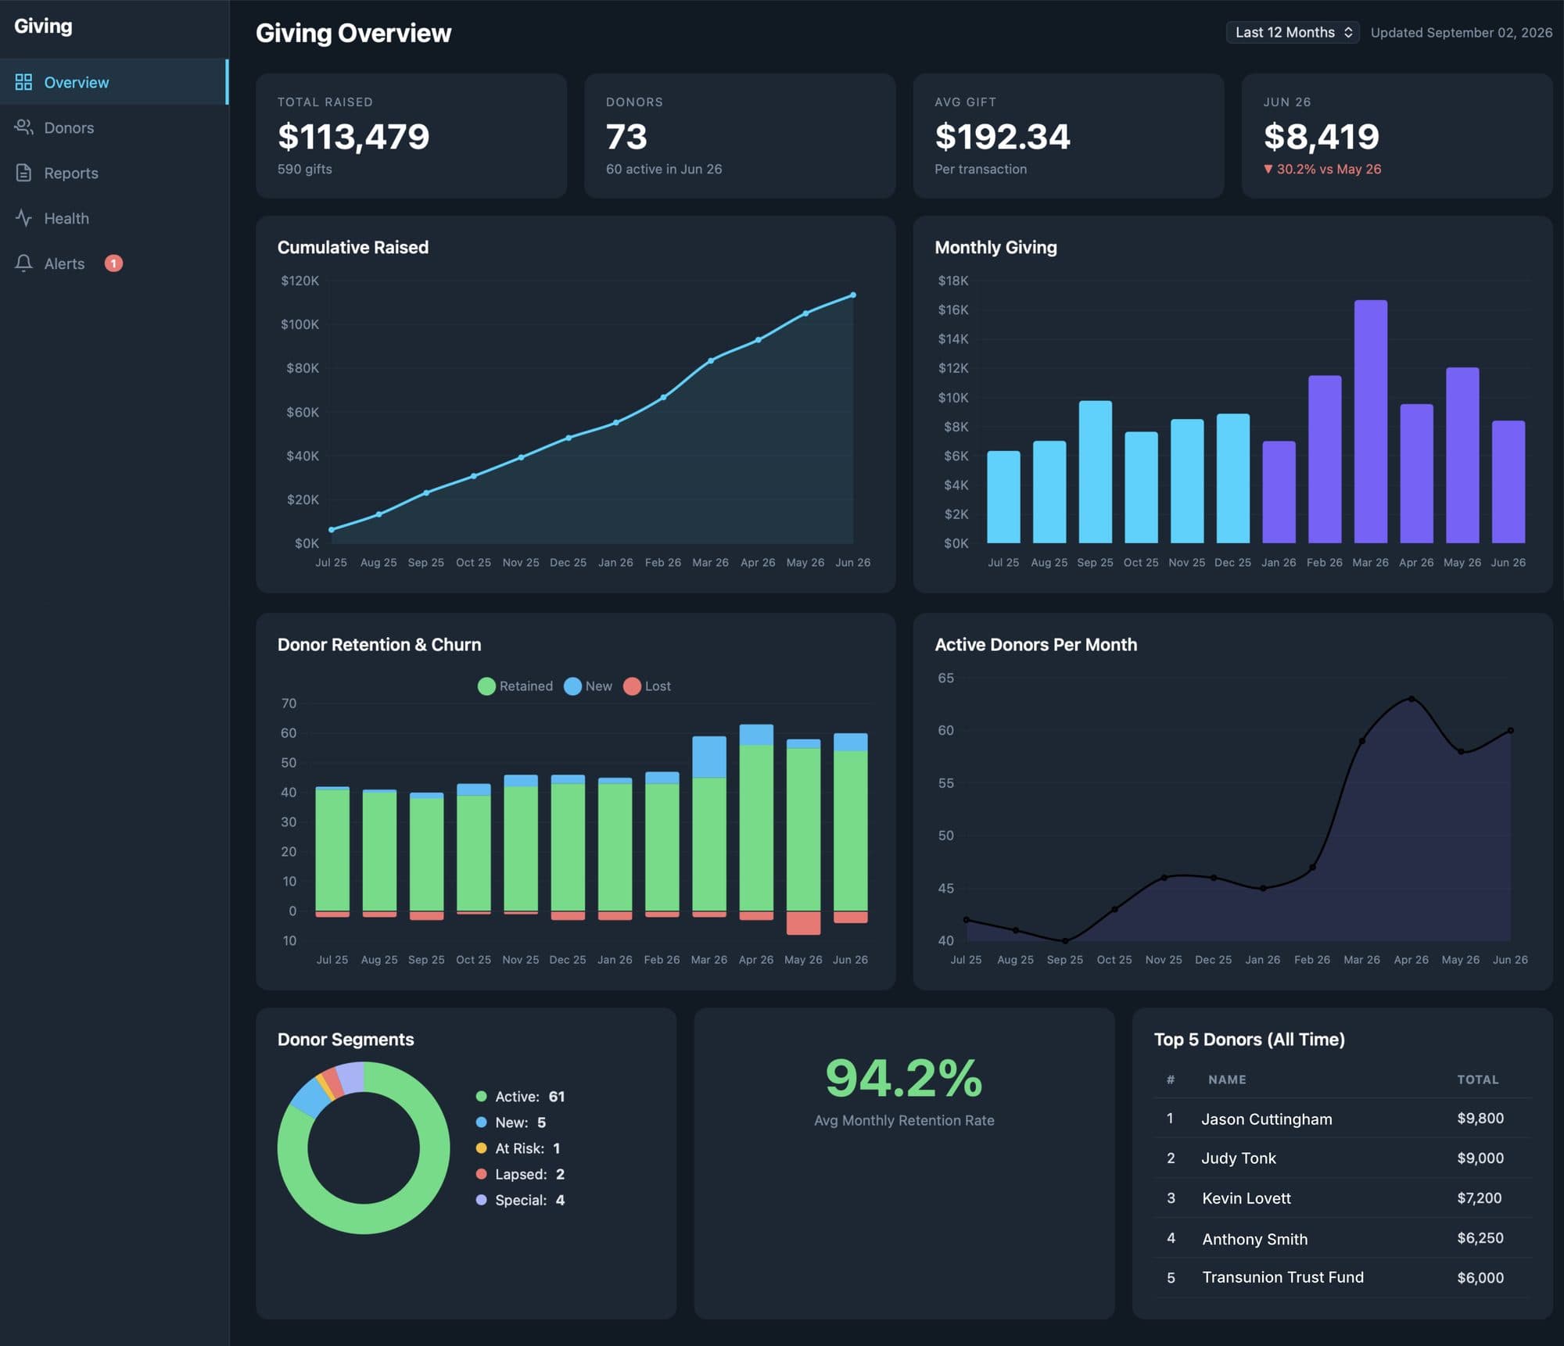The image size is (1564, 1346).
Task: Click the Overview grid icon in sidebar
Action: [23, 82]
